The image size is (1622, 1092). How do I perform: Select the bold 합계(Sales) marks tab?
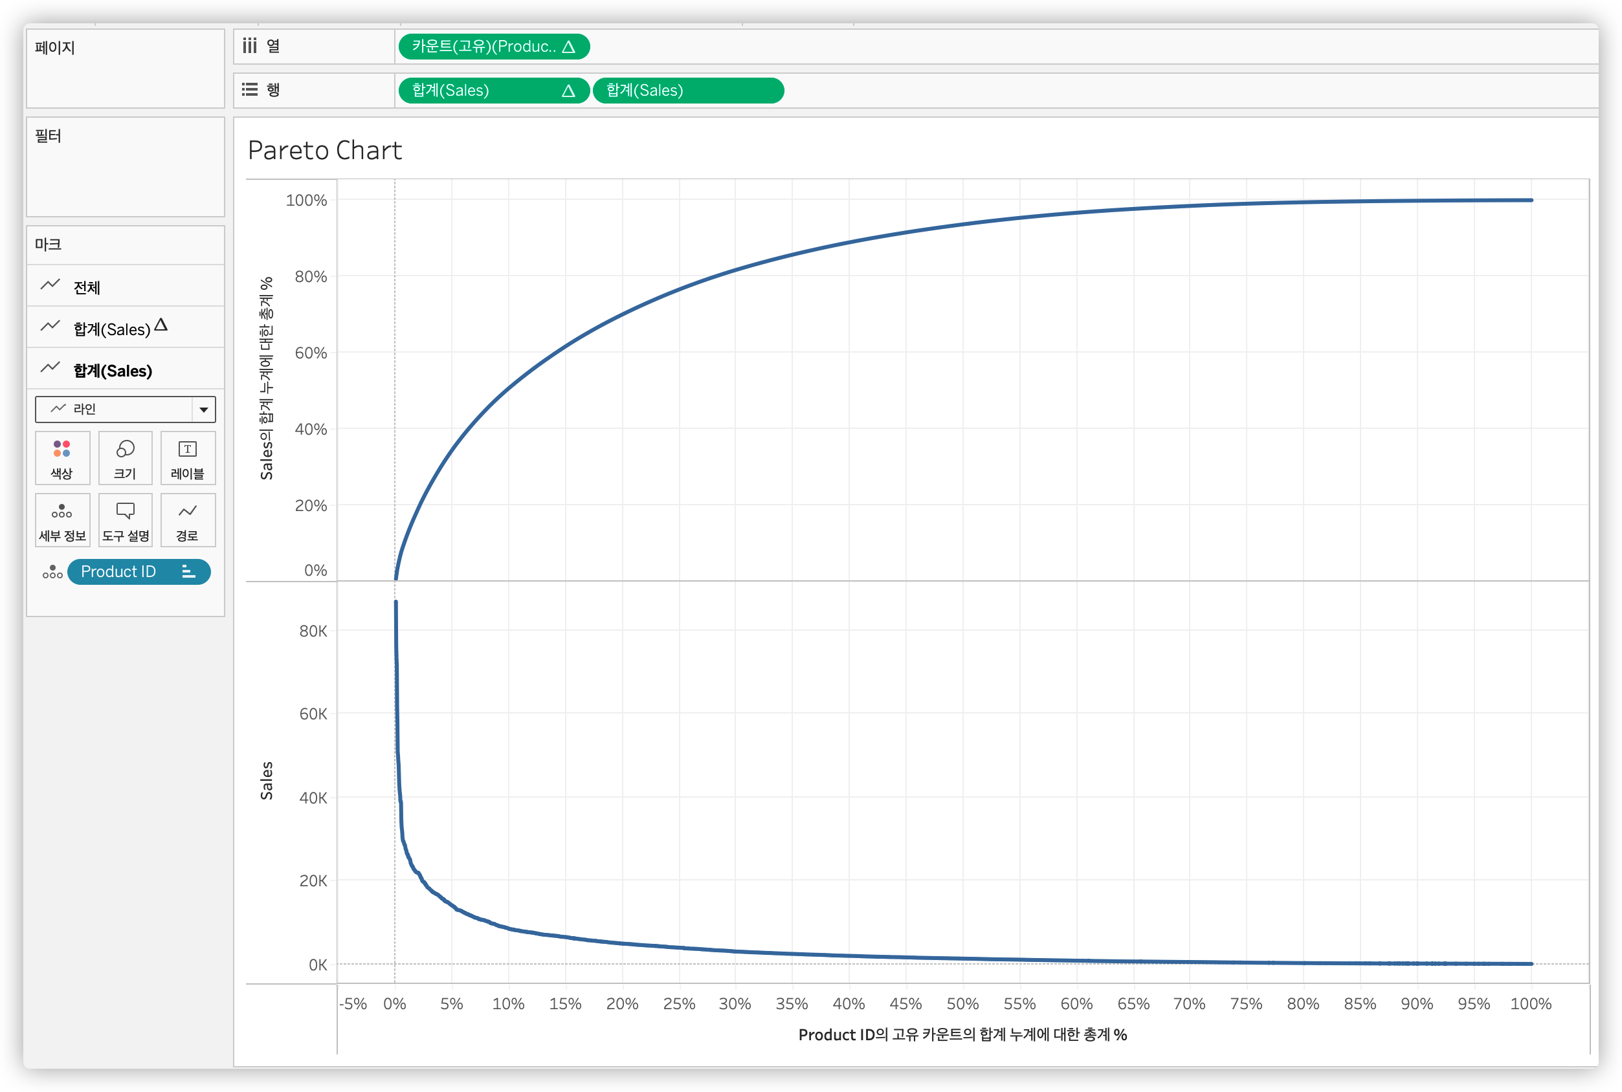coord(112,371)
